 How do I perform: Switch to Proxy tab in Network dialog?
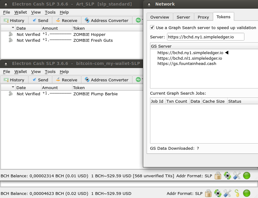[203, 17]
